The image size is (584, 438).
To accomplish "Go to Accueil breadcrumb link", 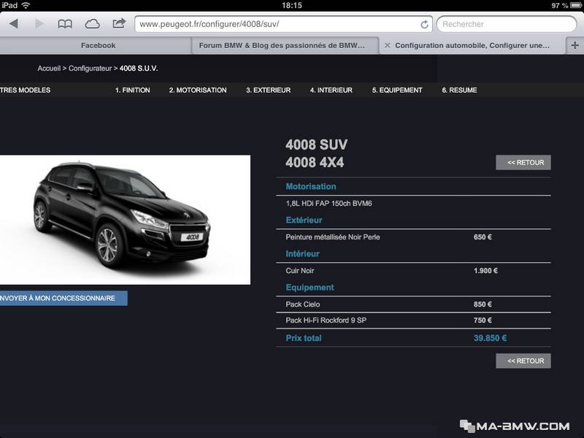I will tap(49, 69).
